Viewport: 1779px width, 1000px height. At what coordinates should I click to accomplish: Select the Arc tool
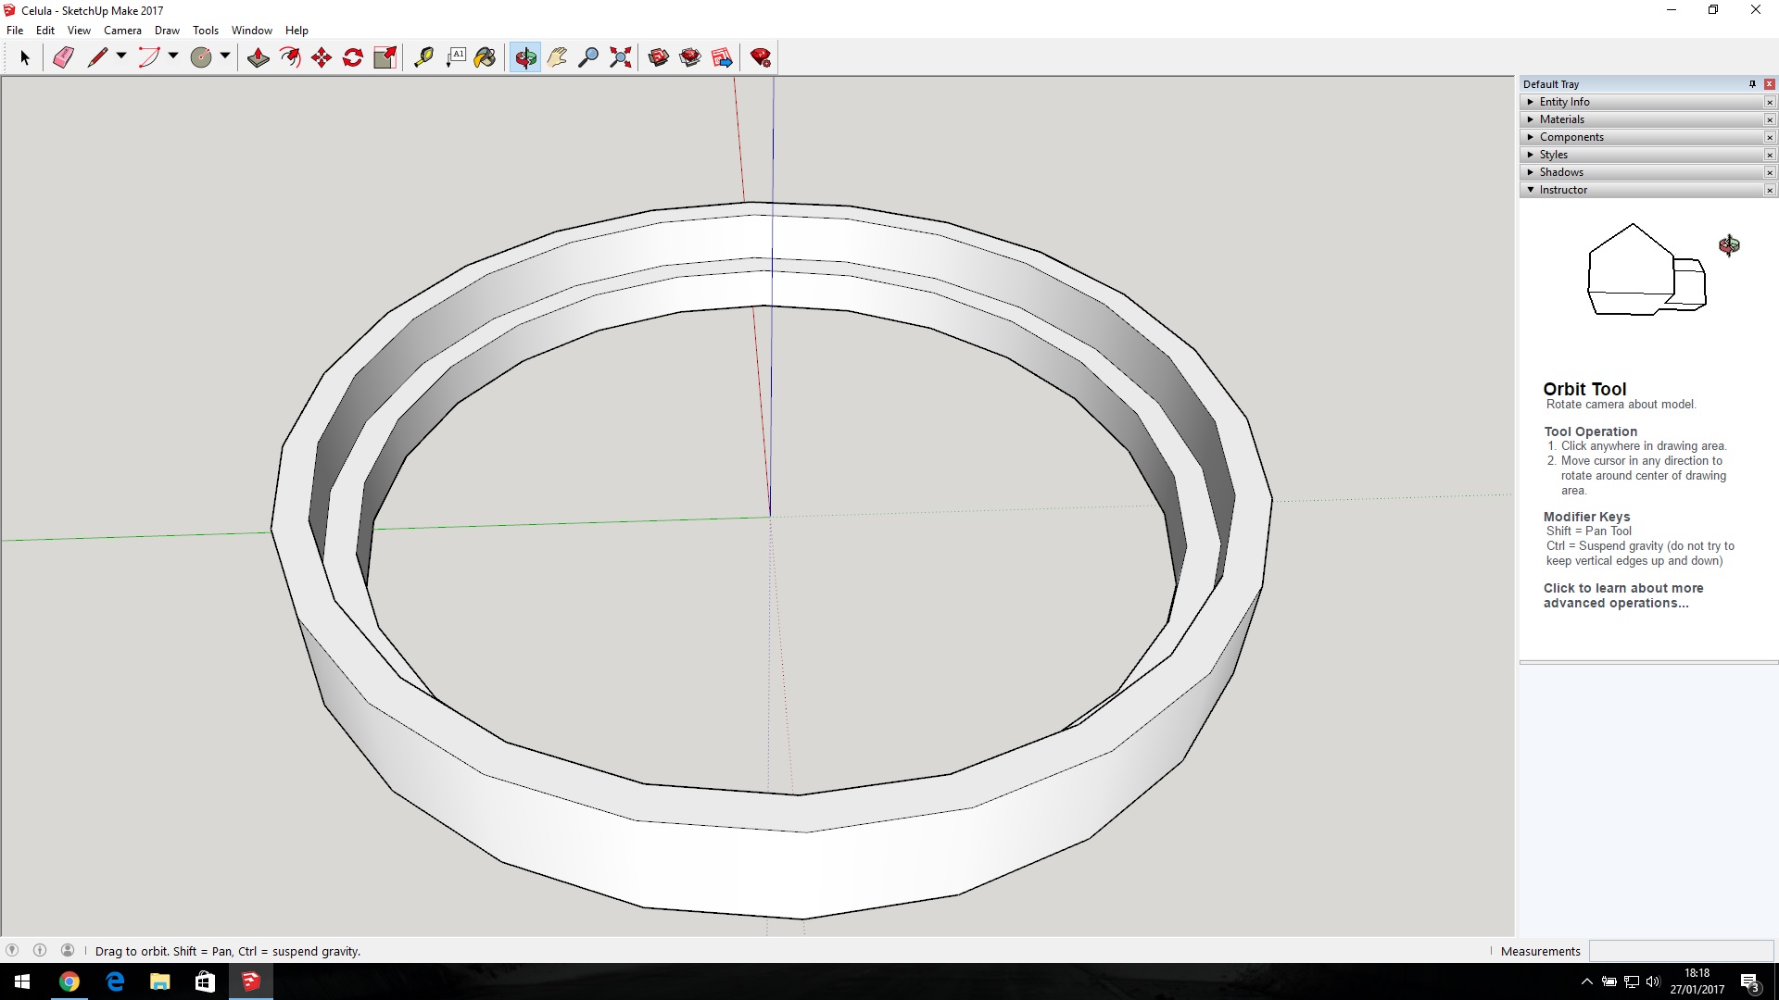pyautogui.click(x=148, y=57)
